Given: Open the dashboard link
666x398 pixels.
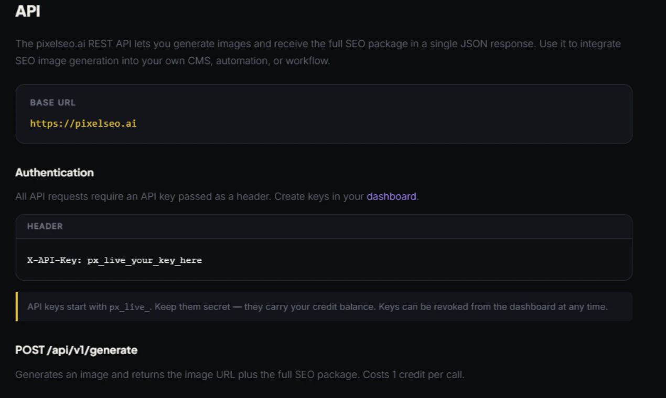Looking at the screenshot, I should (x=391, y=196).
